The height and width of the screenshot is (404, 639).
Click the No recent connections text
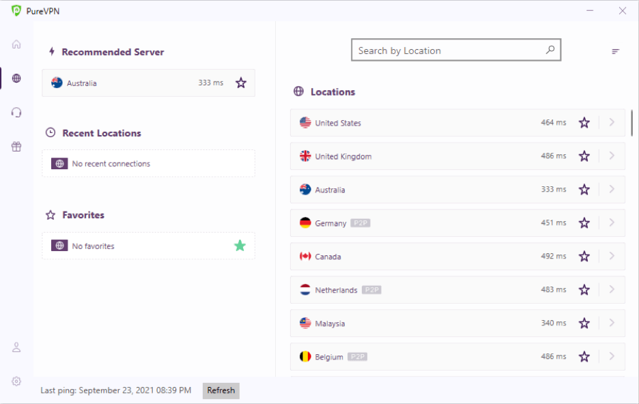click(111, 164)
